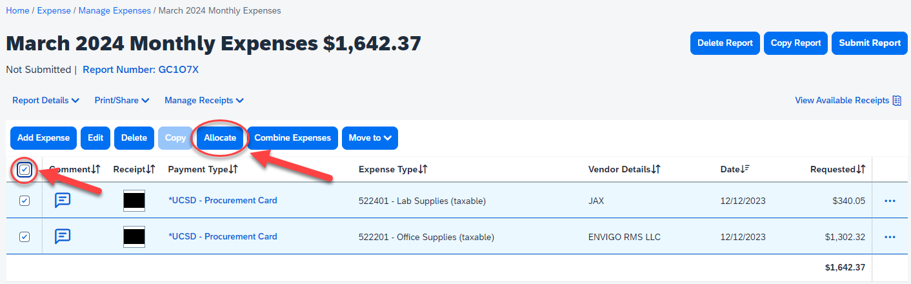Uncheck the Office Supplies expense row
This screenshot has width=911, height=284.
pyautogui.click(x=25, y=237)
